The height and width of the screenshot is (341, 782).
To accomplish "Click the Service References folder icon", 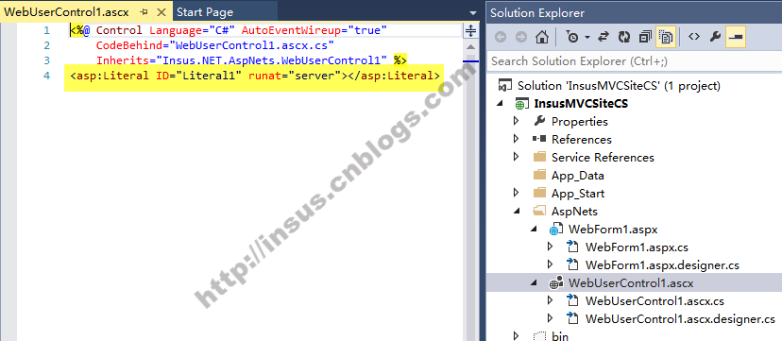I will (x=539, y=157).
